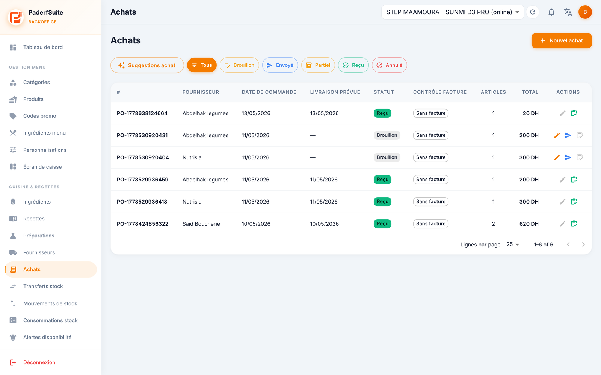Go to Consommations stock
The width and height of the screenshot is (601, 375).
[x=51, y=320]
